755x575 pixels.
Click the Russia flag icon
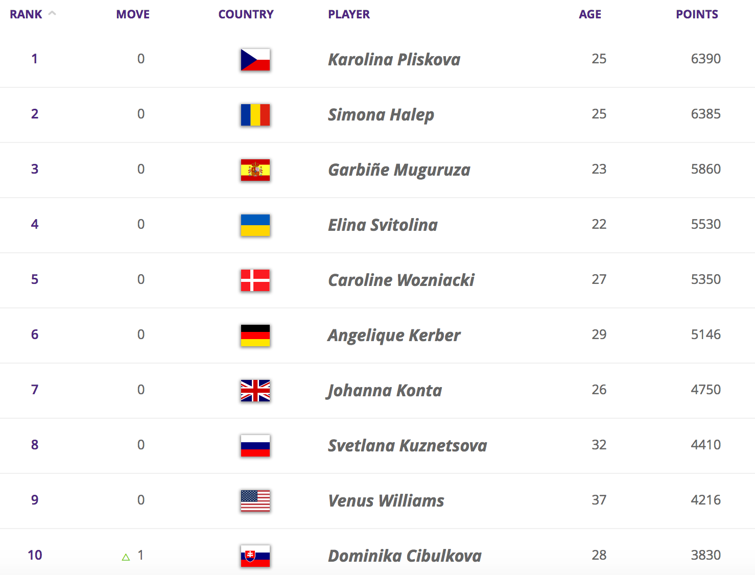click(255, 446)
